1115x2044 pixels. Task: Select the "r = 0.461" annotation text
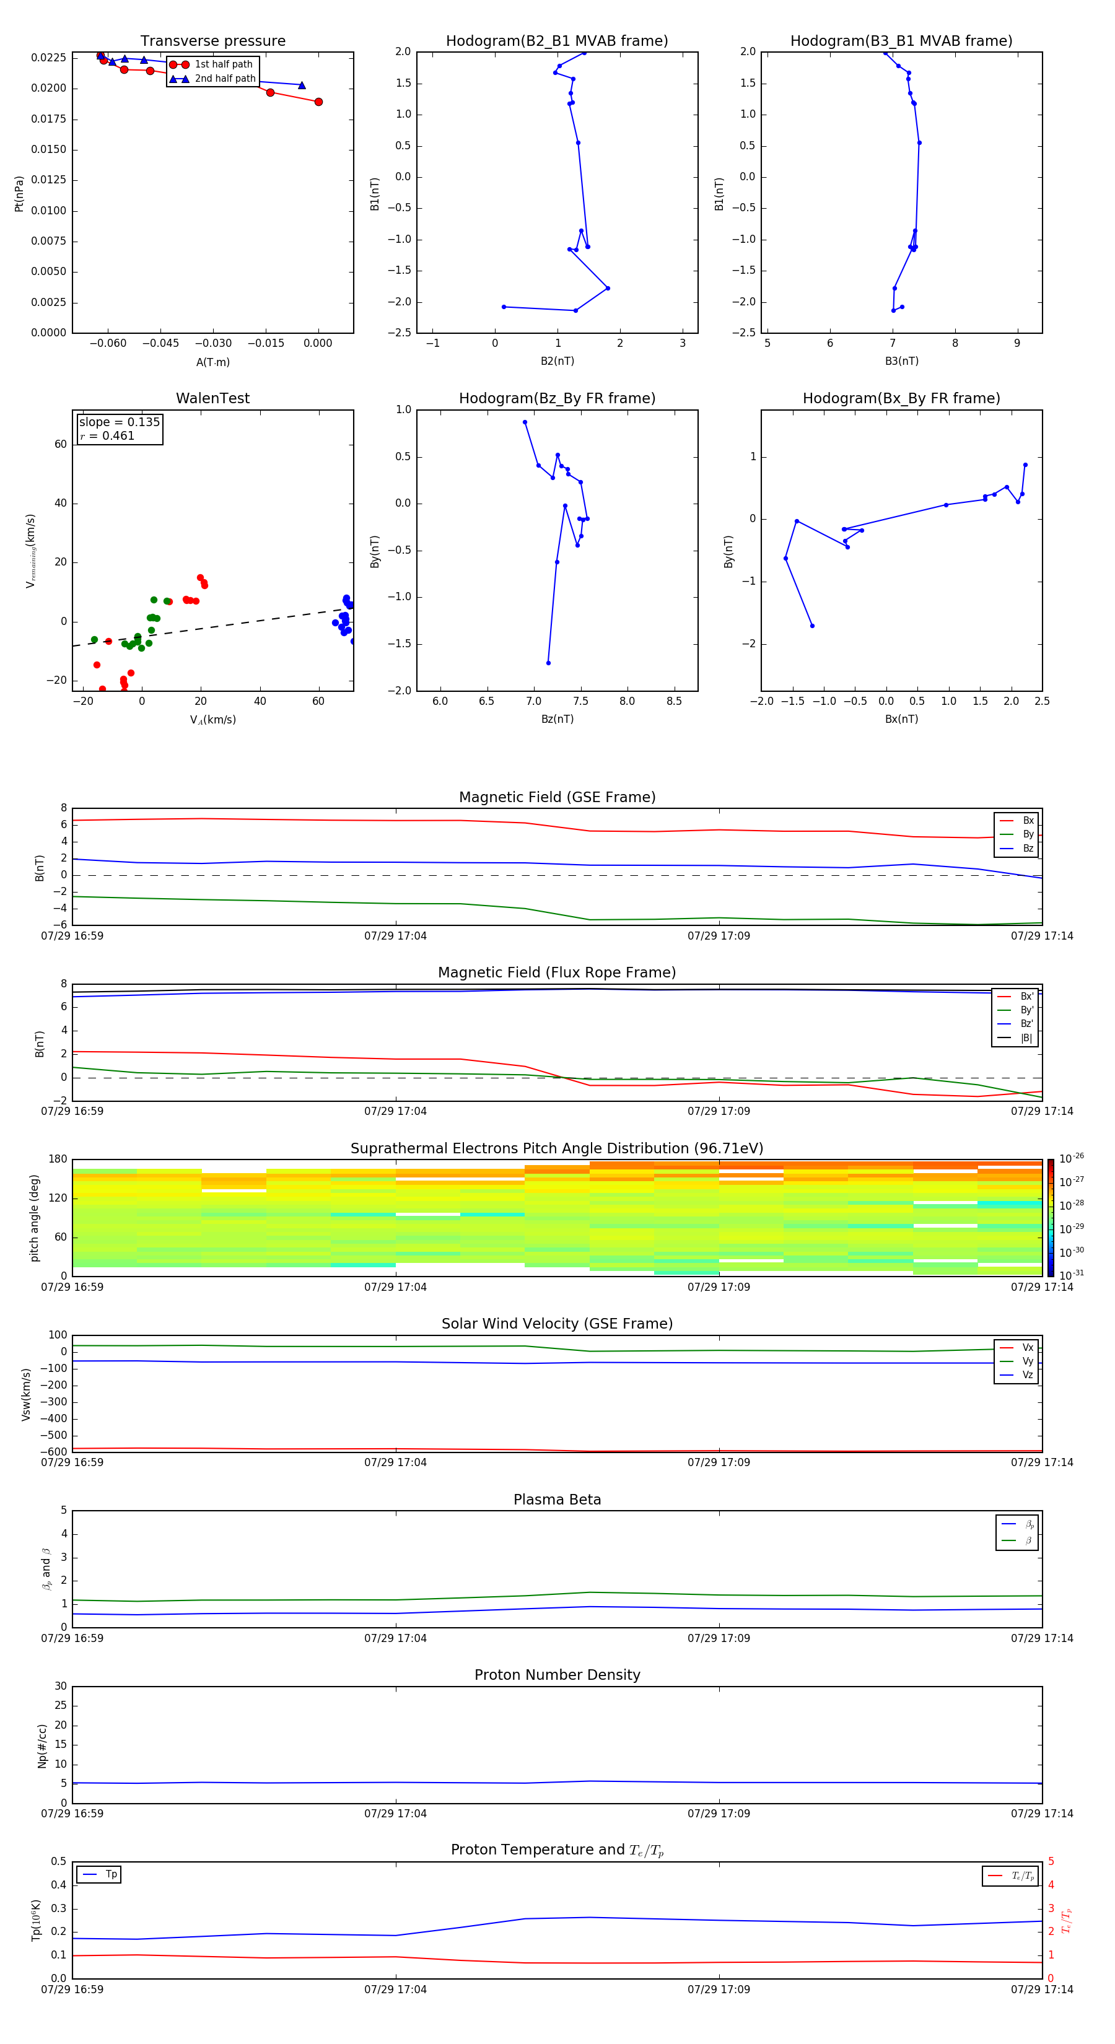coord(107,435)
